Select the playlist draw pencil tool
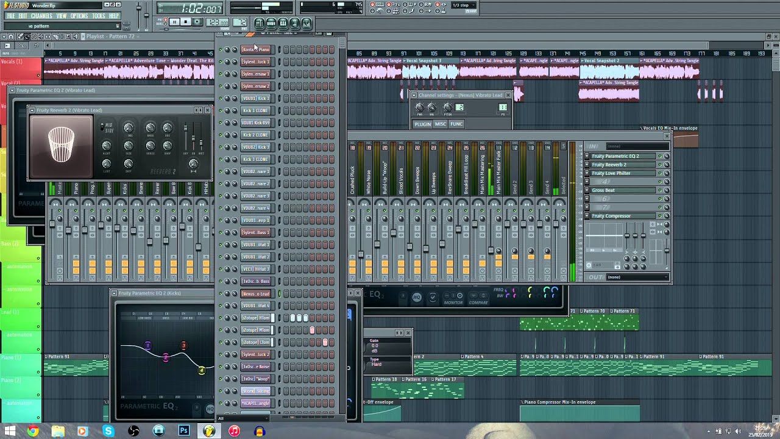Viewport: 780px width, 439px height. click(x=20, y=37)
